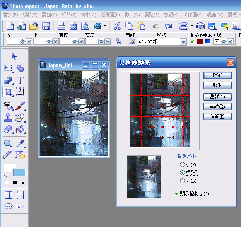The height and width of the screenshot is (227, 241).
Task: Click the Paste clipboard icon
Action: click(141, 26)
